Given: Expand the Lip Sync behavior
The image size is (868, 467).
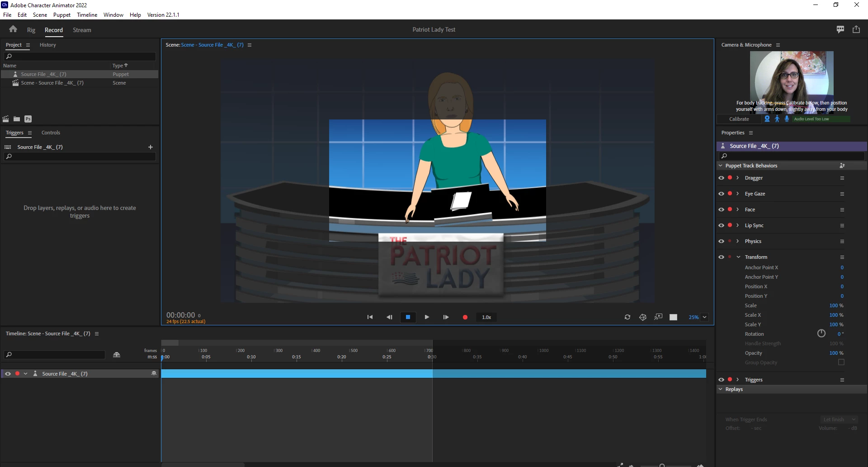Looking at the screenshot, I should tap(737, 225).
